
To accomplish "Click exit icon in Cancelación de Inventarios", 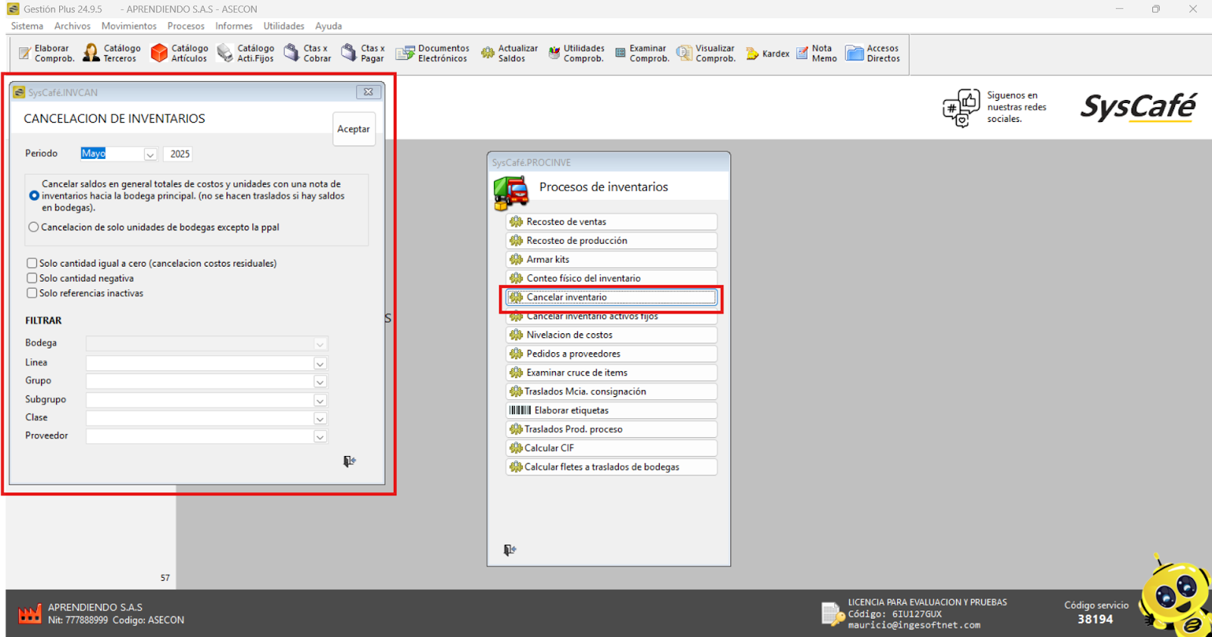I will pyautogui.click(x=349, y=461).
